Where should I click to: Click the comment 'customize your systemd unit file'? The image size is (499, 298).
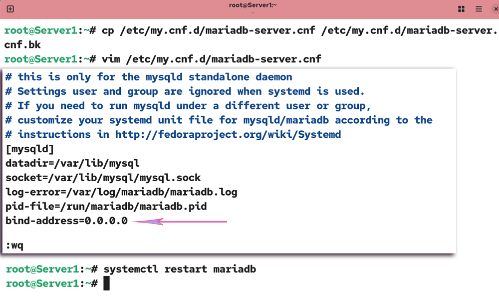tap(219, 120)
